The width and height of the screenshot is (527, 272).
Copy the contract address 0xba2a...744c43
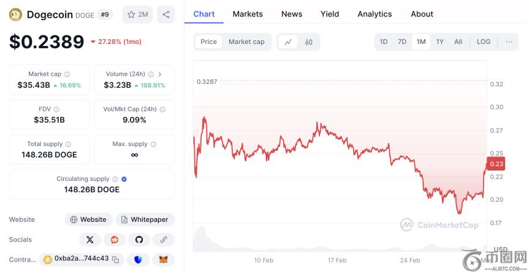(115, 259)
